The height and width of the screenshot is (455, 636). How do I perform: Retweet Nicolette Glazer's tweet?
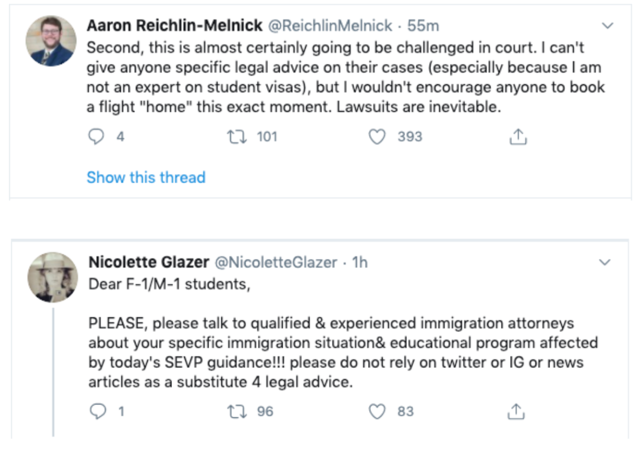pyautogui.click(x=237, y=411)
